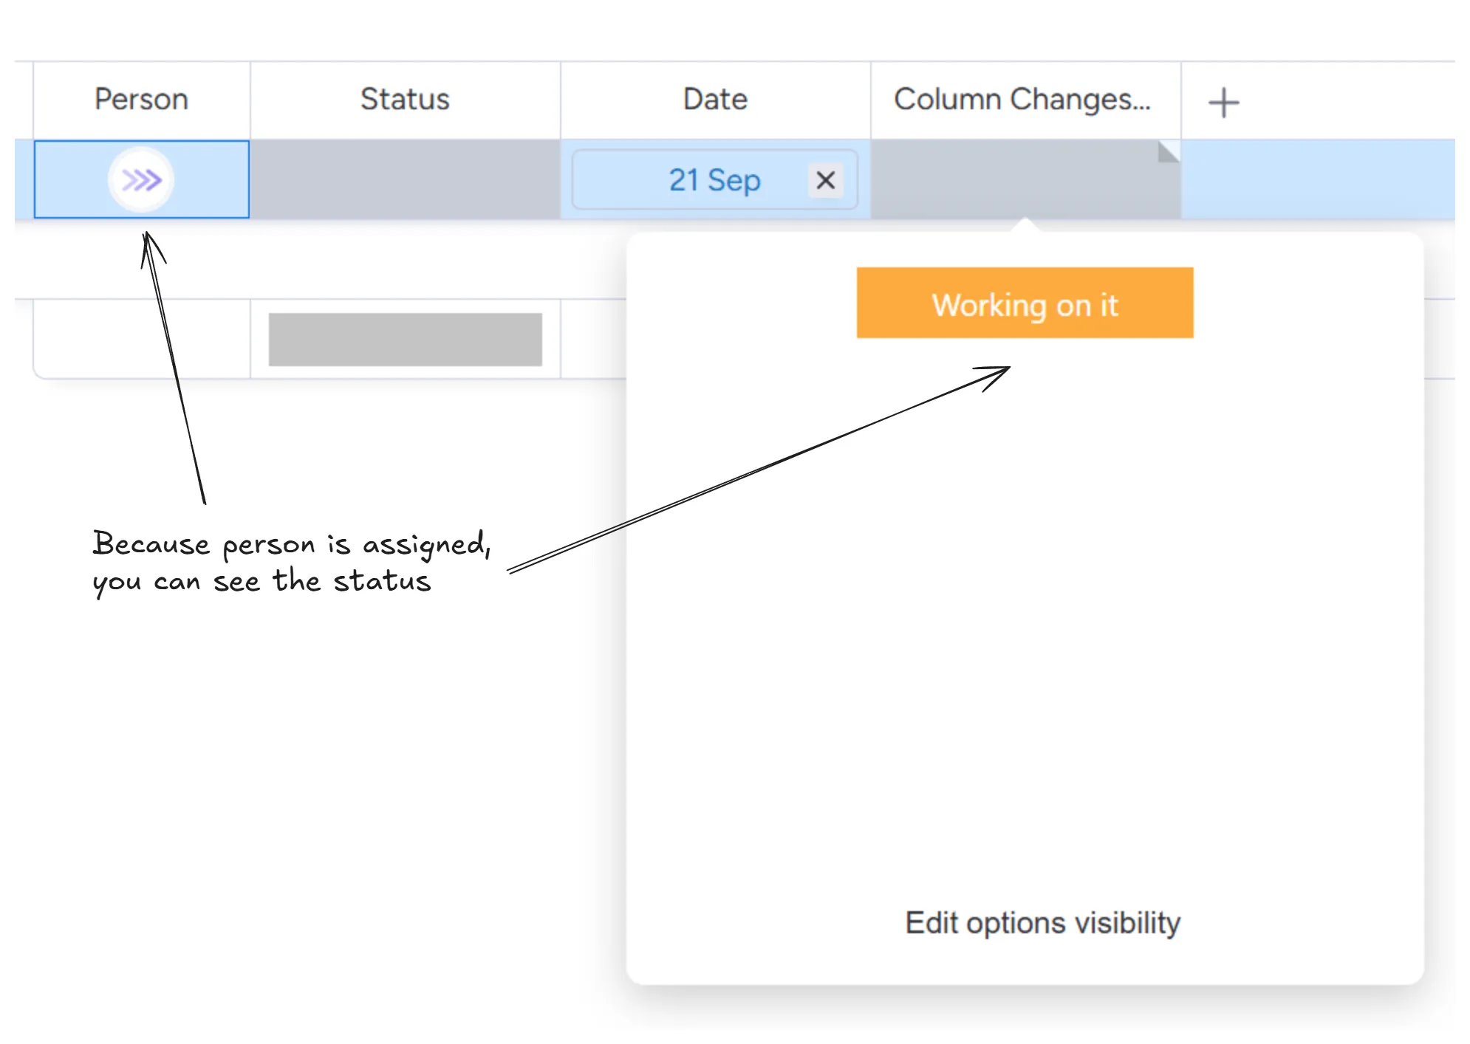Screen dimensions: 1470x1044
Task: Click the Column Changes... header
Action: click(x=1022, y=99)
